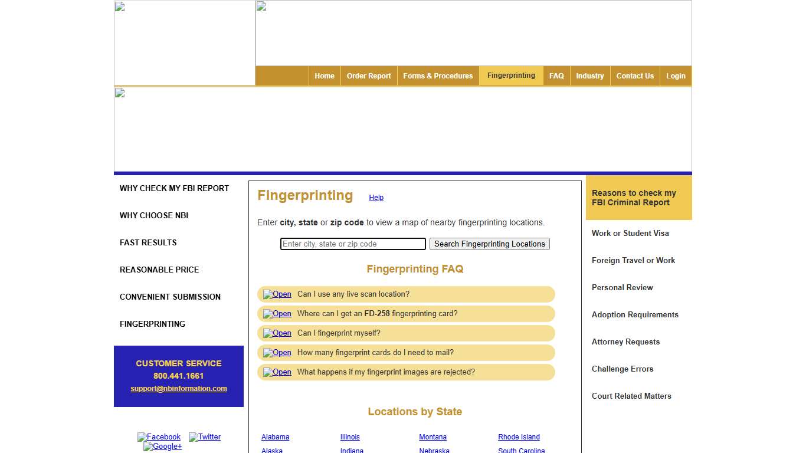Click Search Fingerprinting Locations button
Image resolution: width=806 pixels, height=453 pixels.
489,244
